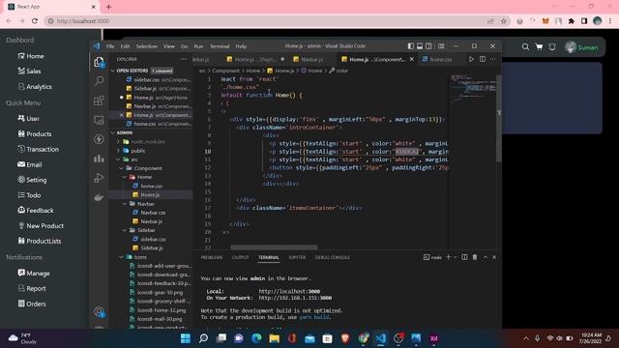Open sidebar.css in the file tree
619x348 pixels.
click(x=153, y=239)
